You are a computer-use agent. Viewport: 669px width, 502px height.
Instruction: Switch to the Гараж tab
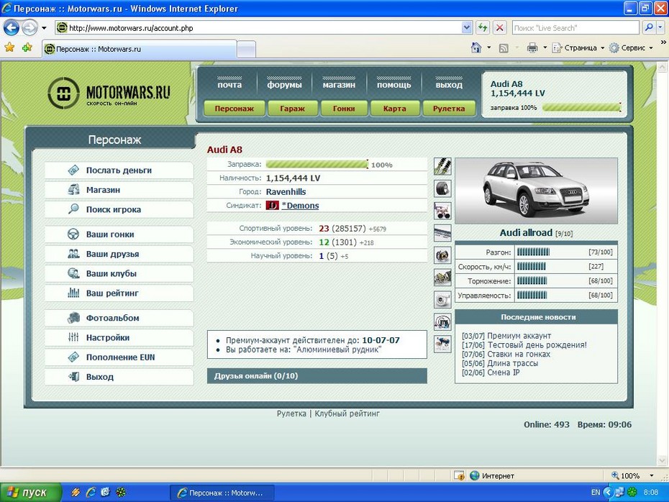click(292, 109)
